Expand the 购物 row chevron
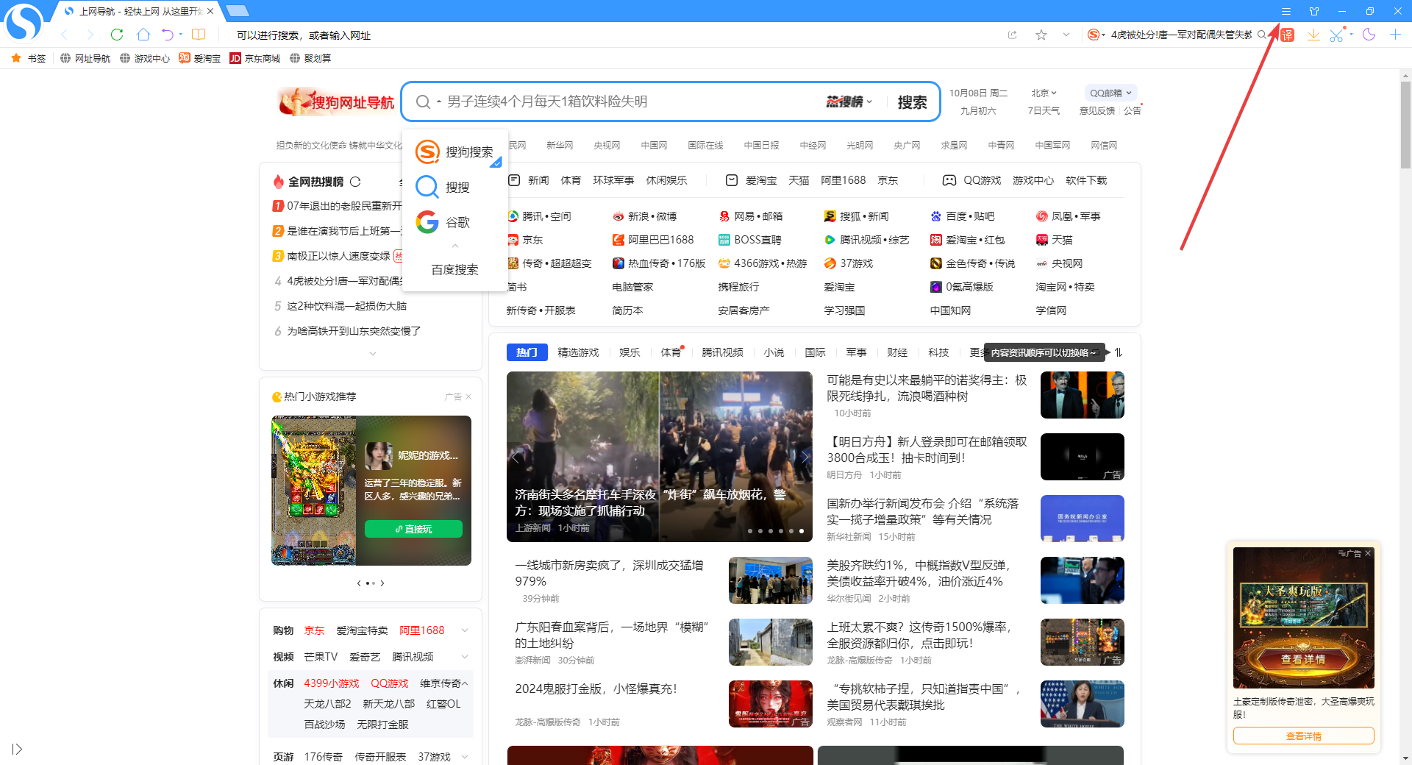Viewport: 1412px width, 765px height. pyautogui.click(x=465, y=630)
